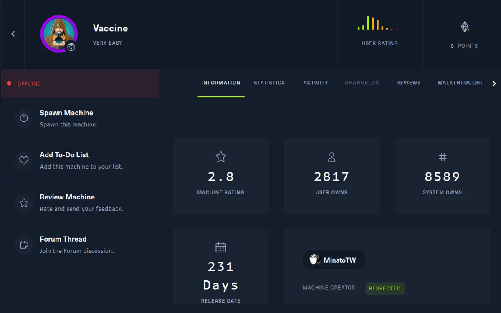This screenshot has width=501, height=313.
Task: Select the calendar icon above Release Date
Action: (x=220, y=247)
